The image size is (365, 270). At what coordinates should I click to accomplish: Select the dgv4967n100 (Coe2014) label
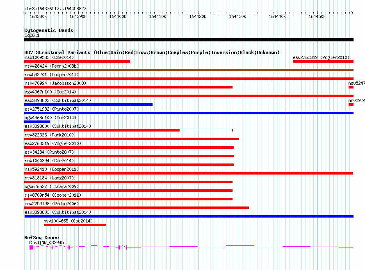[50, 92]
